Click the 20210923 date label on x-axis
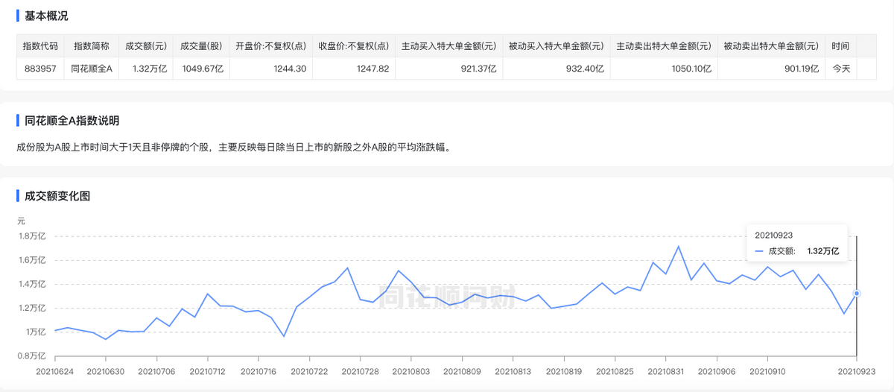Viewport: 894px width, 392px height. (x=855, y=370)
